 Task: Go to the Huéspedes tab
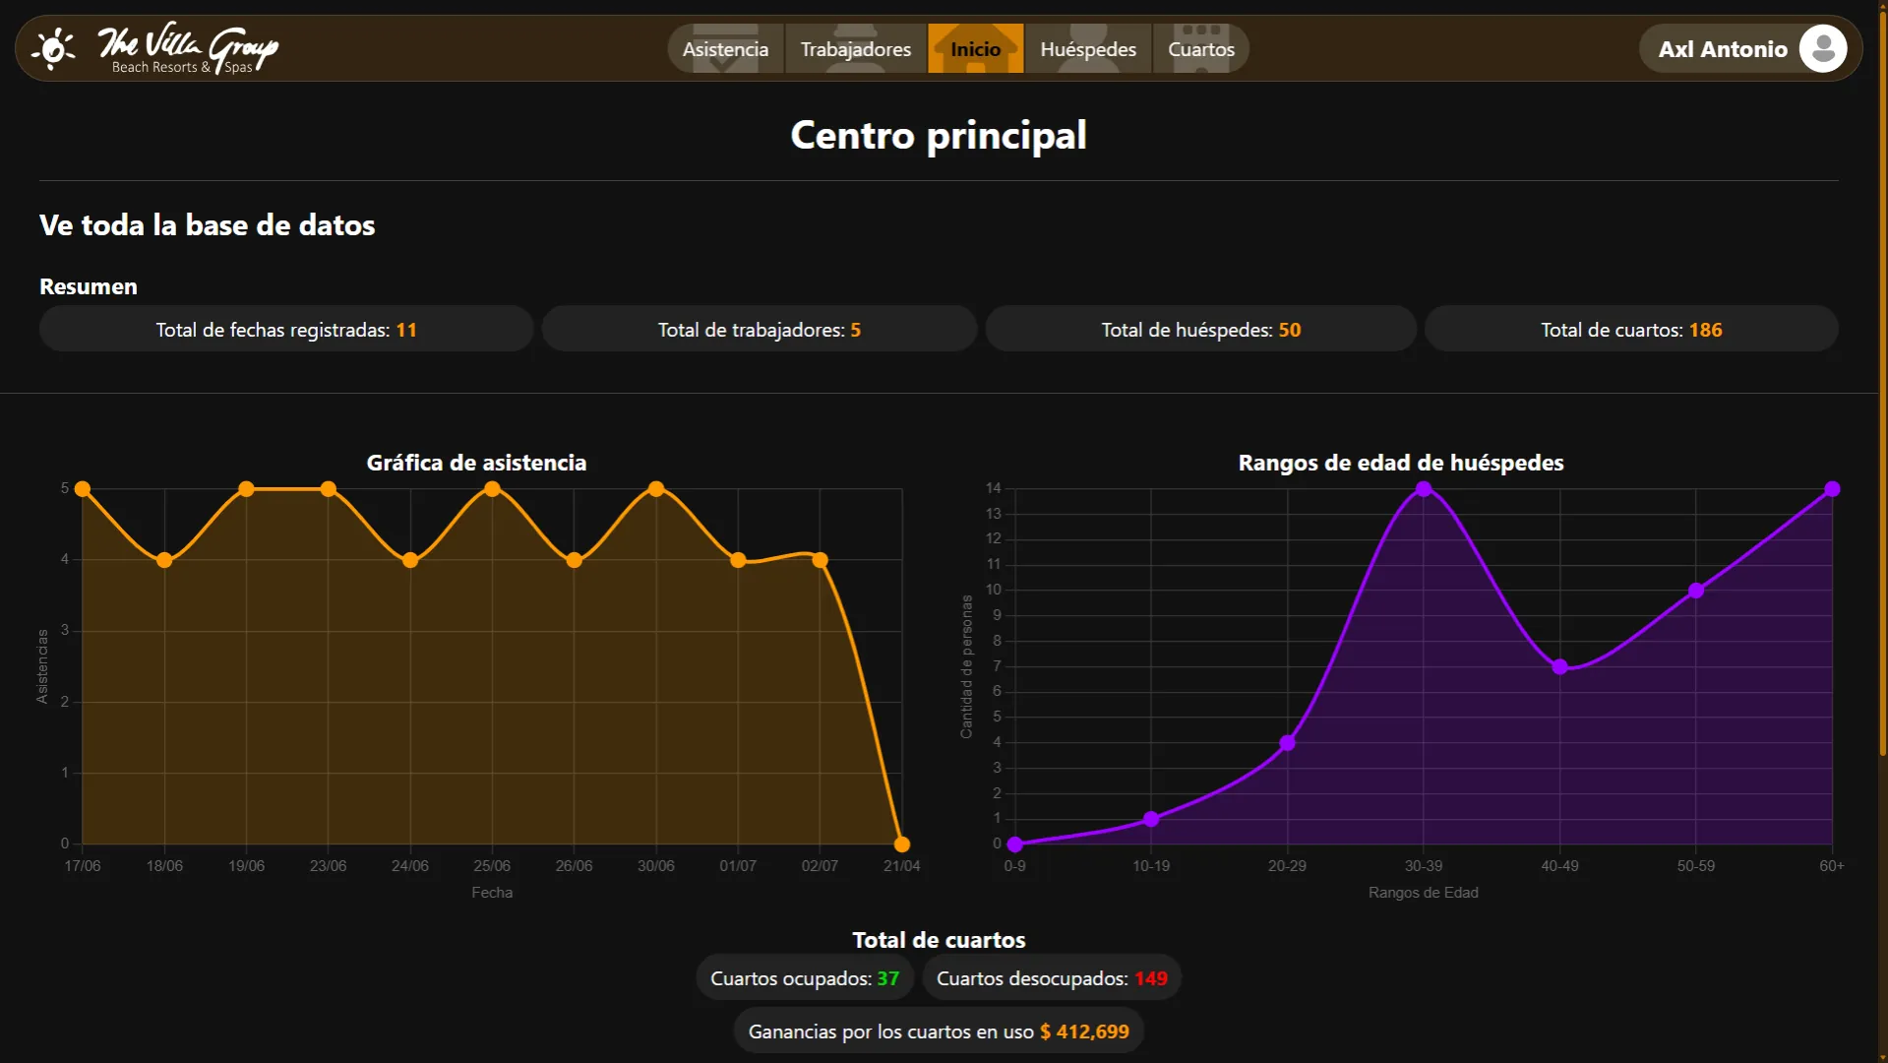tap(1088, 48)
